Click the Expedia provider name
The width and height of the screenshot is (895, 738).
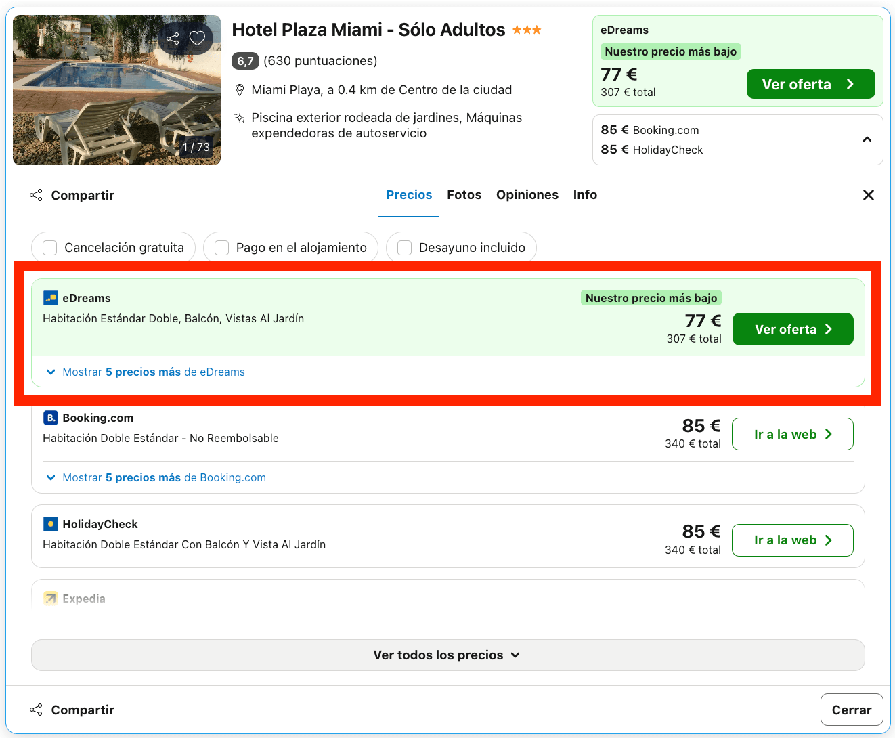84,599
